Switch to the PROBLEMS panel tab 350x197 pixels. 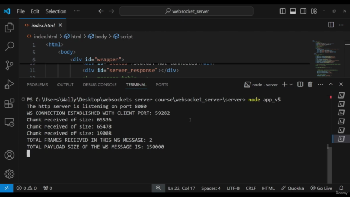(37, 85)
